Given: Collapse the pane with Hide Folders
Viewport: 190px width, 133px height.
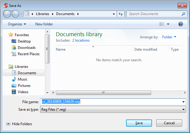Looking at the screenshot, I should click(19, 124).
